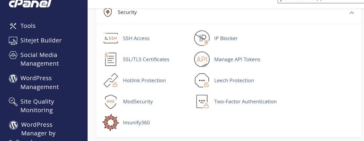Click the Two-Factor Authentication icon
Image resolution: width=364 pixels, height=141 pixels.
coord(202,102)
